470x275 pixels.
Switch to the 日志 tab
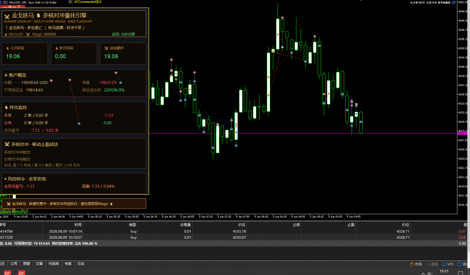coord(81,264)
